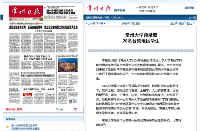Download the page PDF via red icon

[x=75, y=109]
